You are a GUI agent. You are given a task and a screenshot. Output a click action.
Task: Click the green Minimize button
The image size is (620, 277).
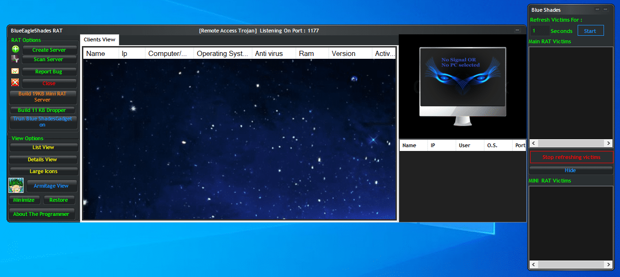coord(24,200)
